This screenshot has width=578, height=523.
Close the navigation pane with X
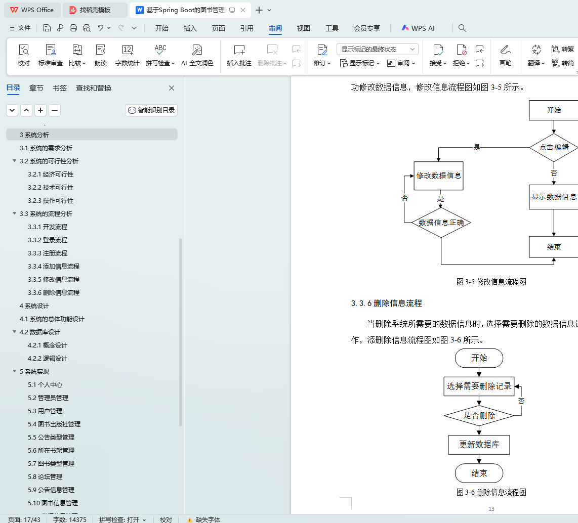(172, 88)
